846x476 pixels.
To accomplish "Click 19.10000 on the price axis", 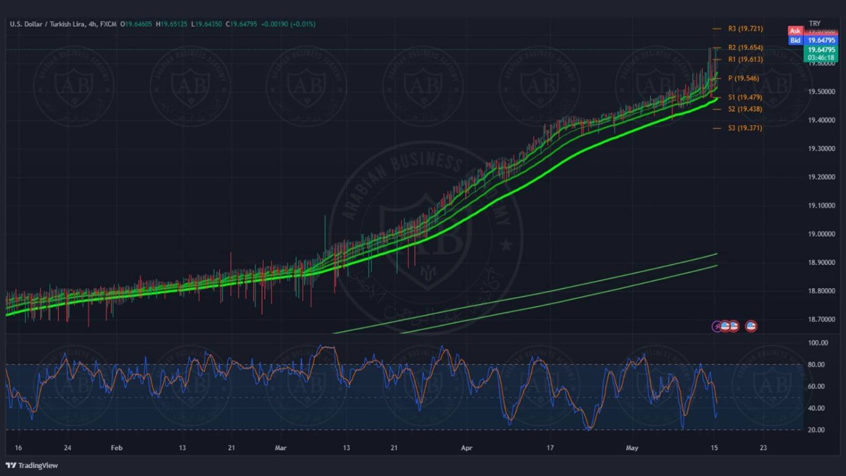I will [x=821, y=205].
